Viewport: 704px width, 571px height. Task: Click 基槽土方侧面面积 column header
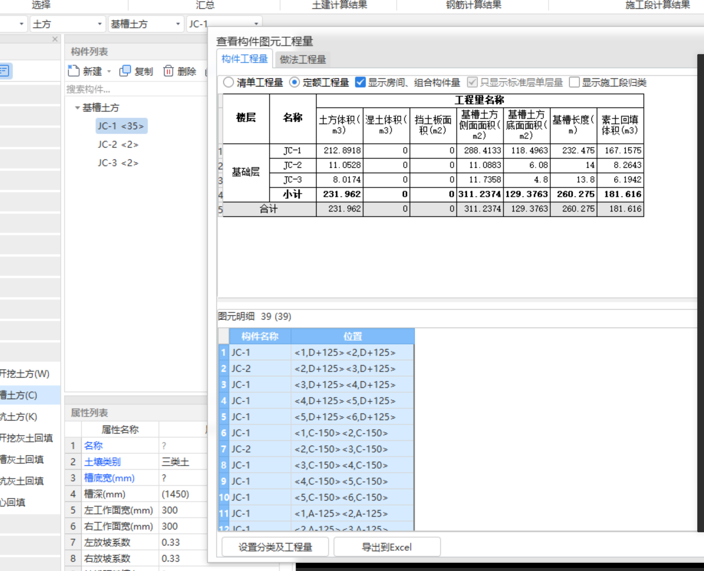pos(480,125)
